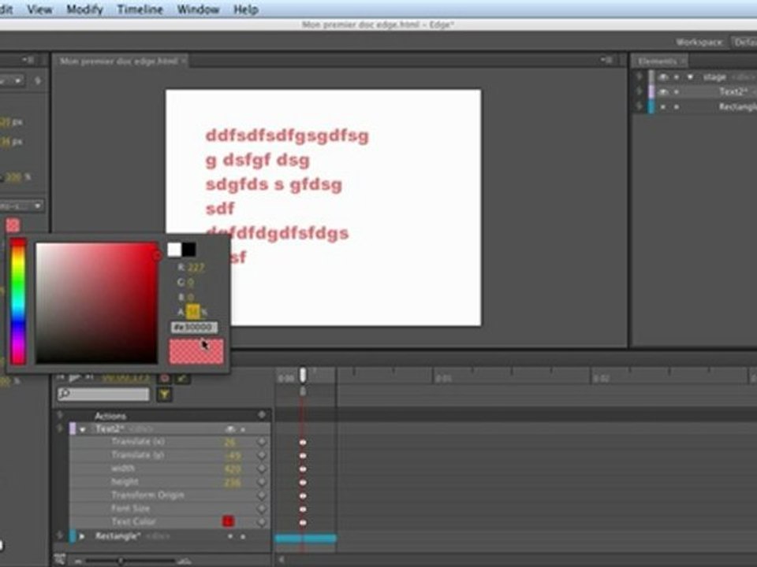
Task: Toggle lock dot of Rectangle in timeline
Action: coord(243,536)
